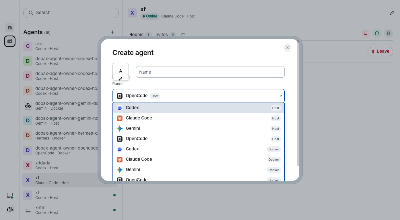Viewport: 400px width, 220px height.
Task: Select Claude Code Host runner option
Action: tap(198, 118)
